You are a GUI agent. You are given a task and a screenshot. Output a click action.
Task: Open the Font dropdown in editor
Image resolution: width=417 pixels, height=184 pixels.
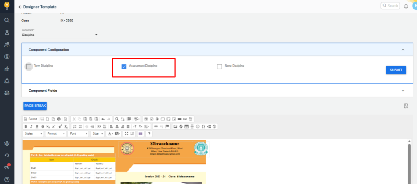(78, 134)
